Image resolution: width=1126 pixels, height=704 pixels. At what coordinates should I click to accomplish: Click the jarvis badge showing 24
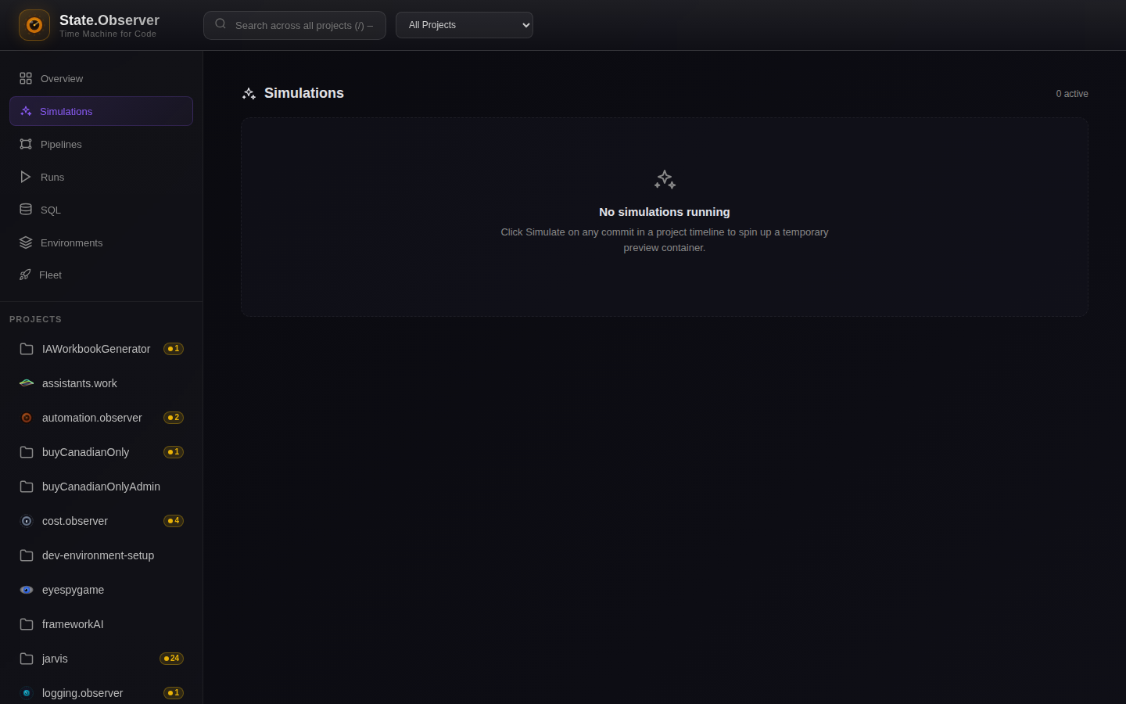[171, 659]
